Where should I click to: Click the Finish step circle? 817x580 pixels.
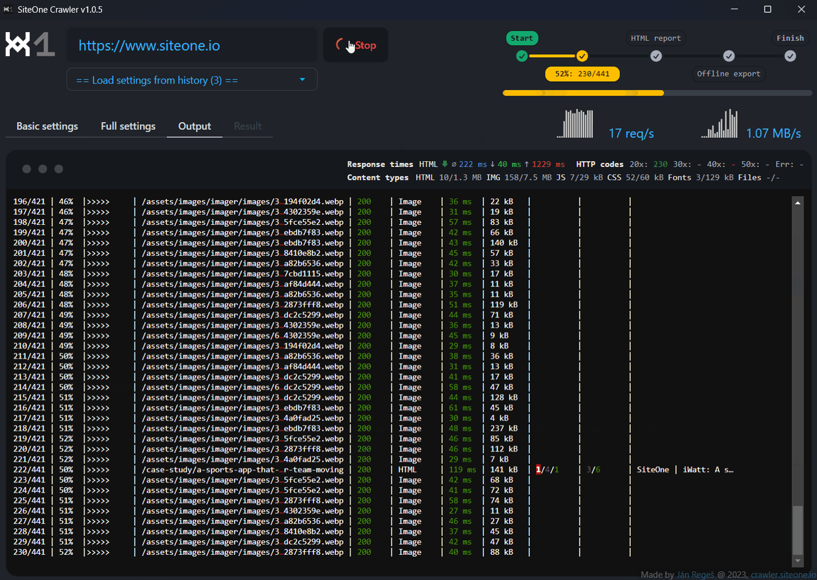pos(790,56)
